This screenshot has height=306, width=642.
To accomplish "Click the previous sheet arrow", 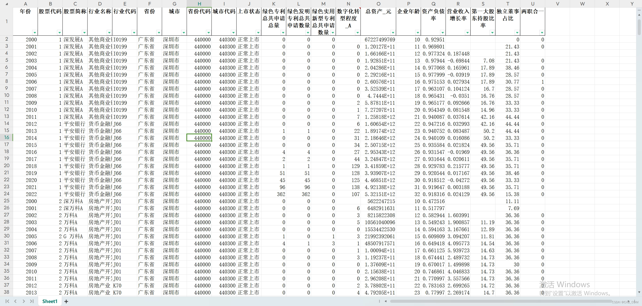I will pos(15,301).
